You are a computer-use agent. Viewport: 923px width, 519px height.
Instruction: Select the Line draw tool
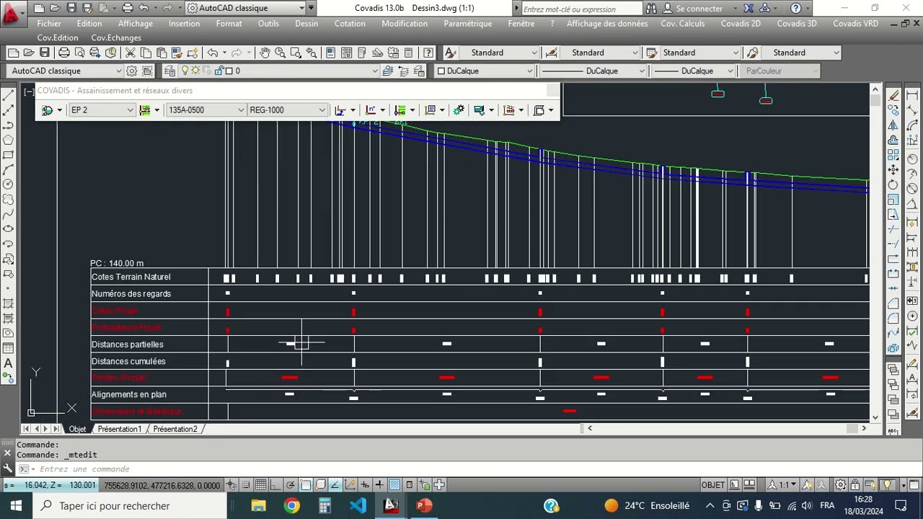pyautogui.click(x=9, y=95)
